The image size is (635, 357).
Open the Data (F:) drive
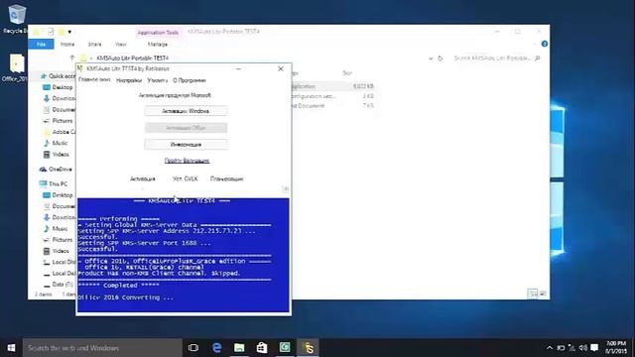[x=60, y=285]
